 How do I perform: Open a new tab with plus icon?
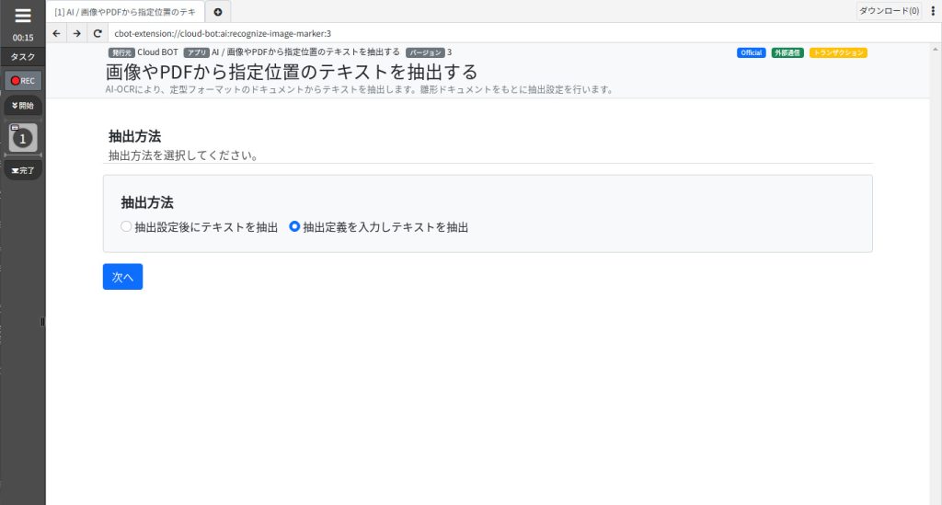(218, 12)
